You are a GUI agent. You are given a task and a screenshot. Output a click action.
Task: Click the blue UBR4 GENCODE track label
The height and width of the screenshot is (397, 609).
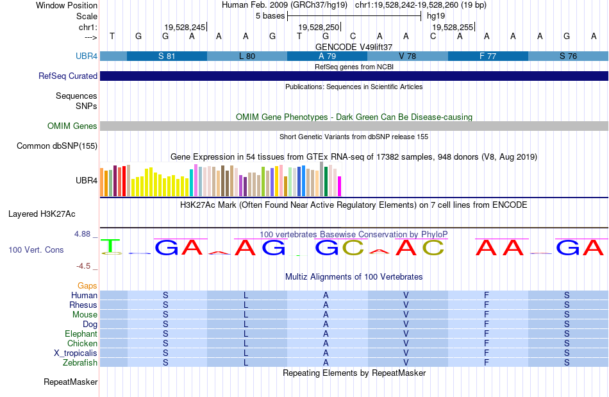pyautogui.click(x=87, y=56)
